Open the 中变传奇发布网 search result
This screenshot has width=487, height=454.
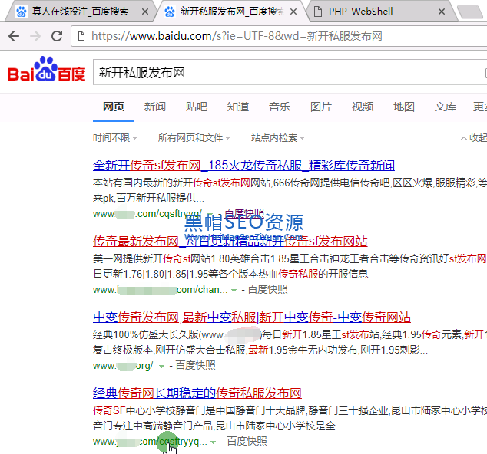point(252,317)
